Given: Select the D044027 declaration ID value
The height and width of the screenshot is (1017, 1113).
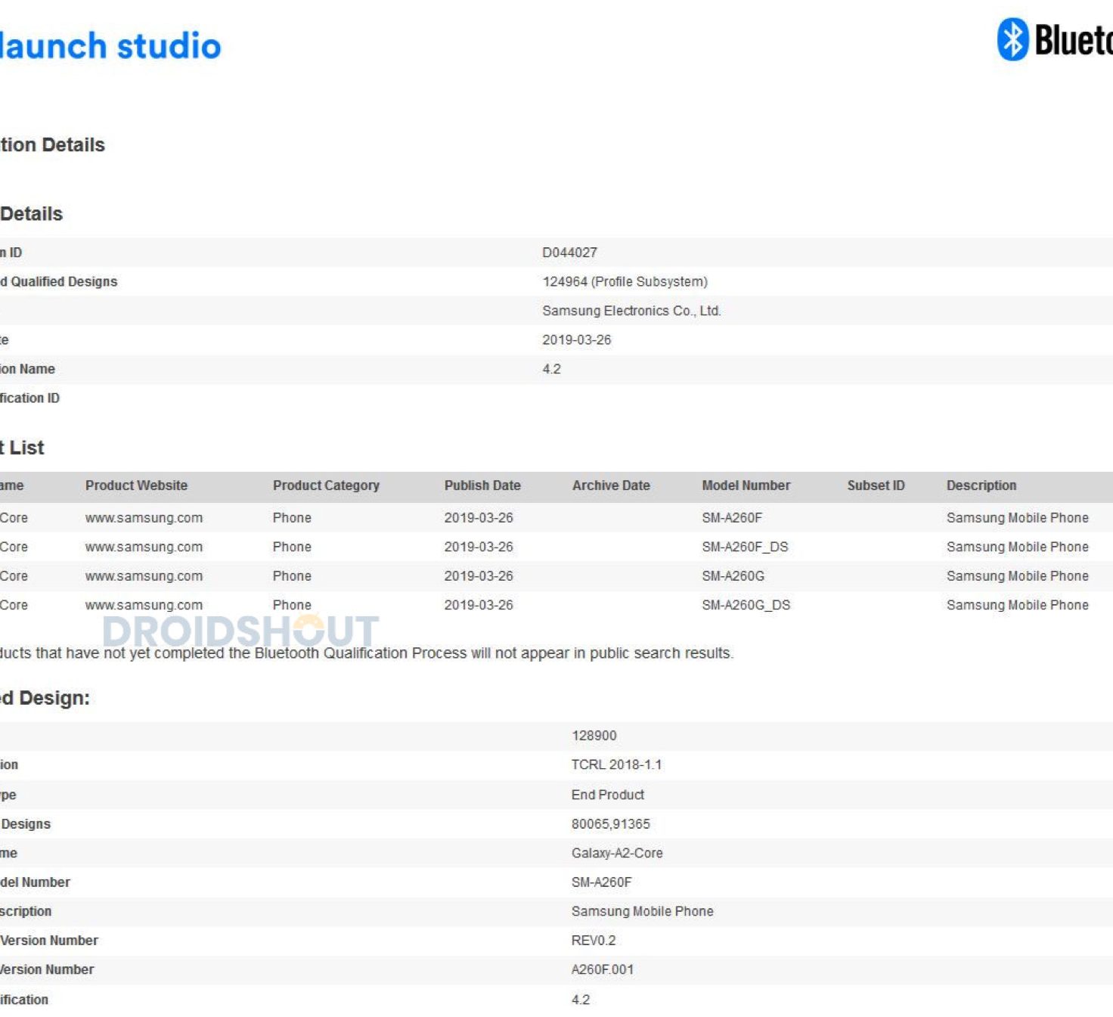Looking at the screenshot, I should point(569,253).
